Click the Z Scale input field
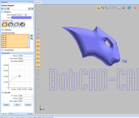The image size is (139, 118). (x=25, y=98)
